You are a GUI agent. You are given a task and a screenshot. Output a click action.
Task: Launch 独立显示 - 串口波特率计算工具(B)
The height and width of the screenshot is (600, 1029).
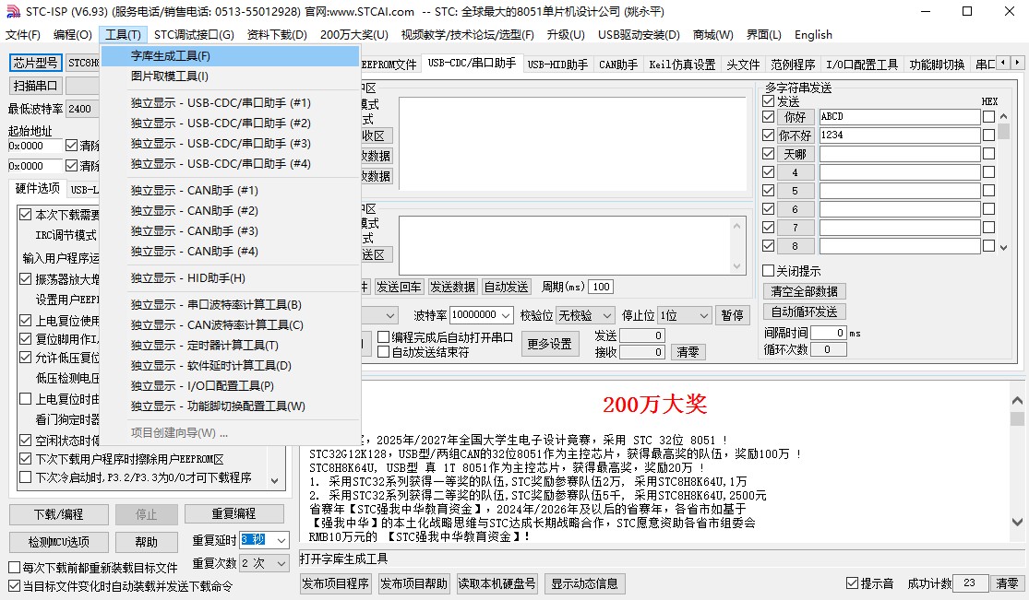pos(231,305)
